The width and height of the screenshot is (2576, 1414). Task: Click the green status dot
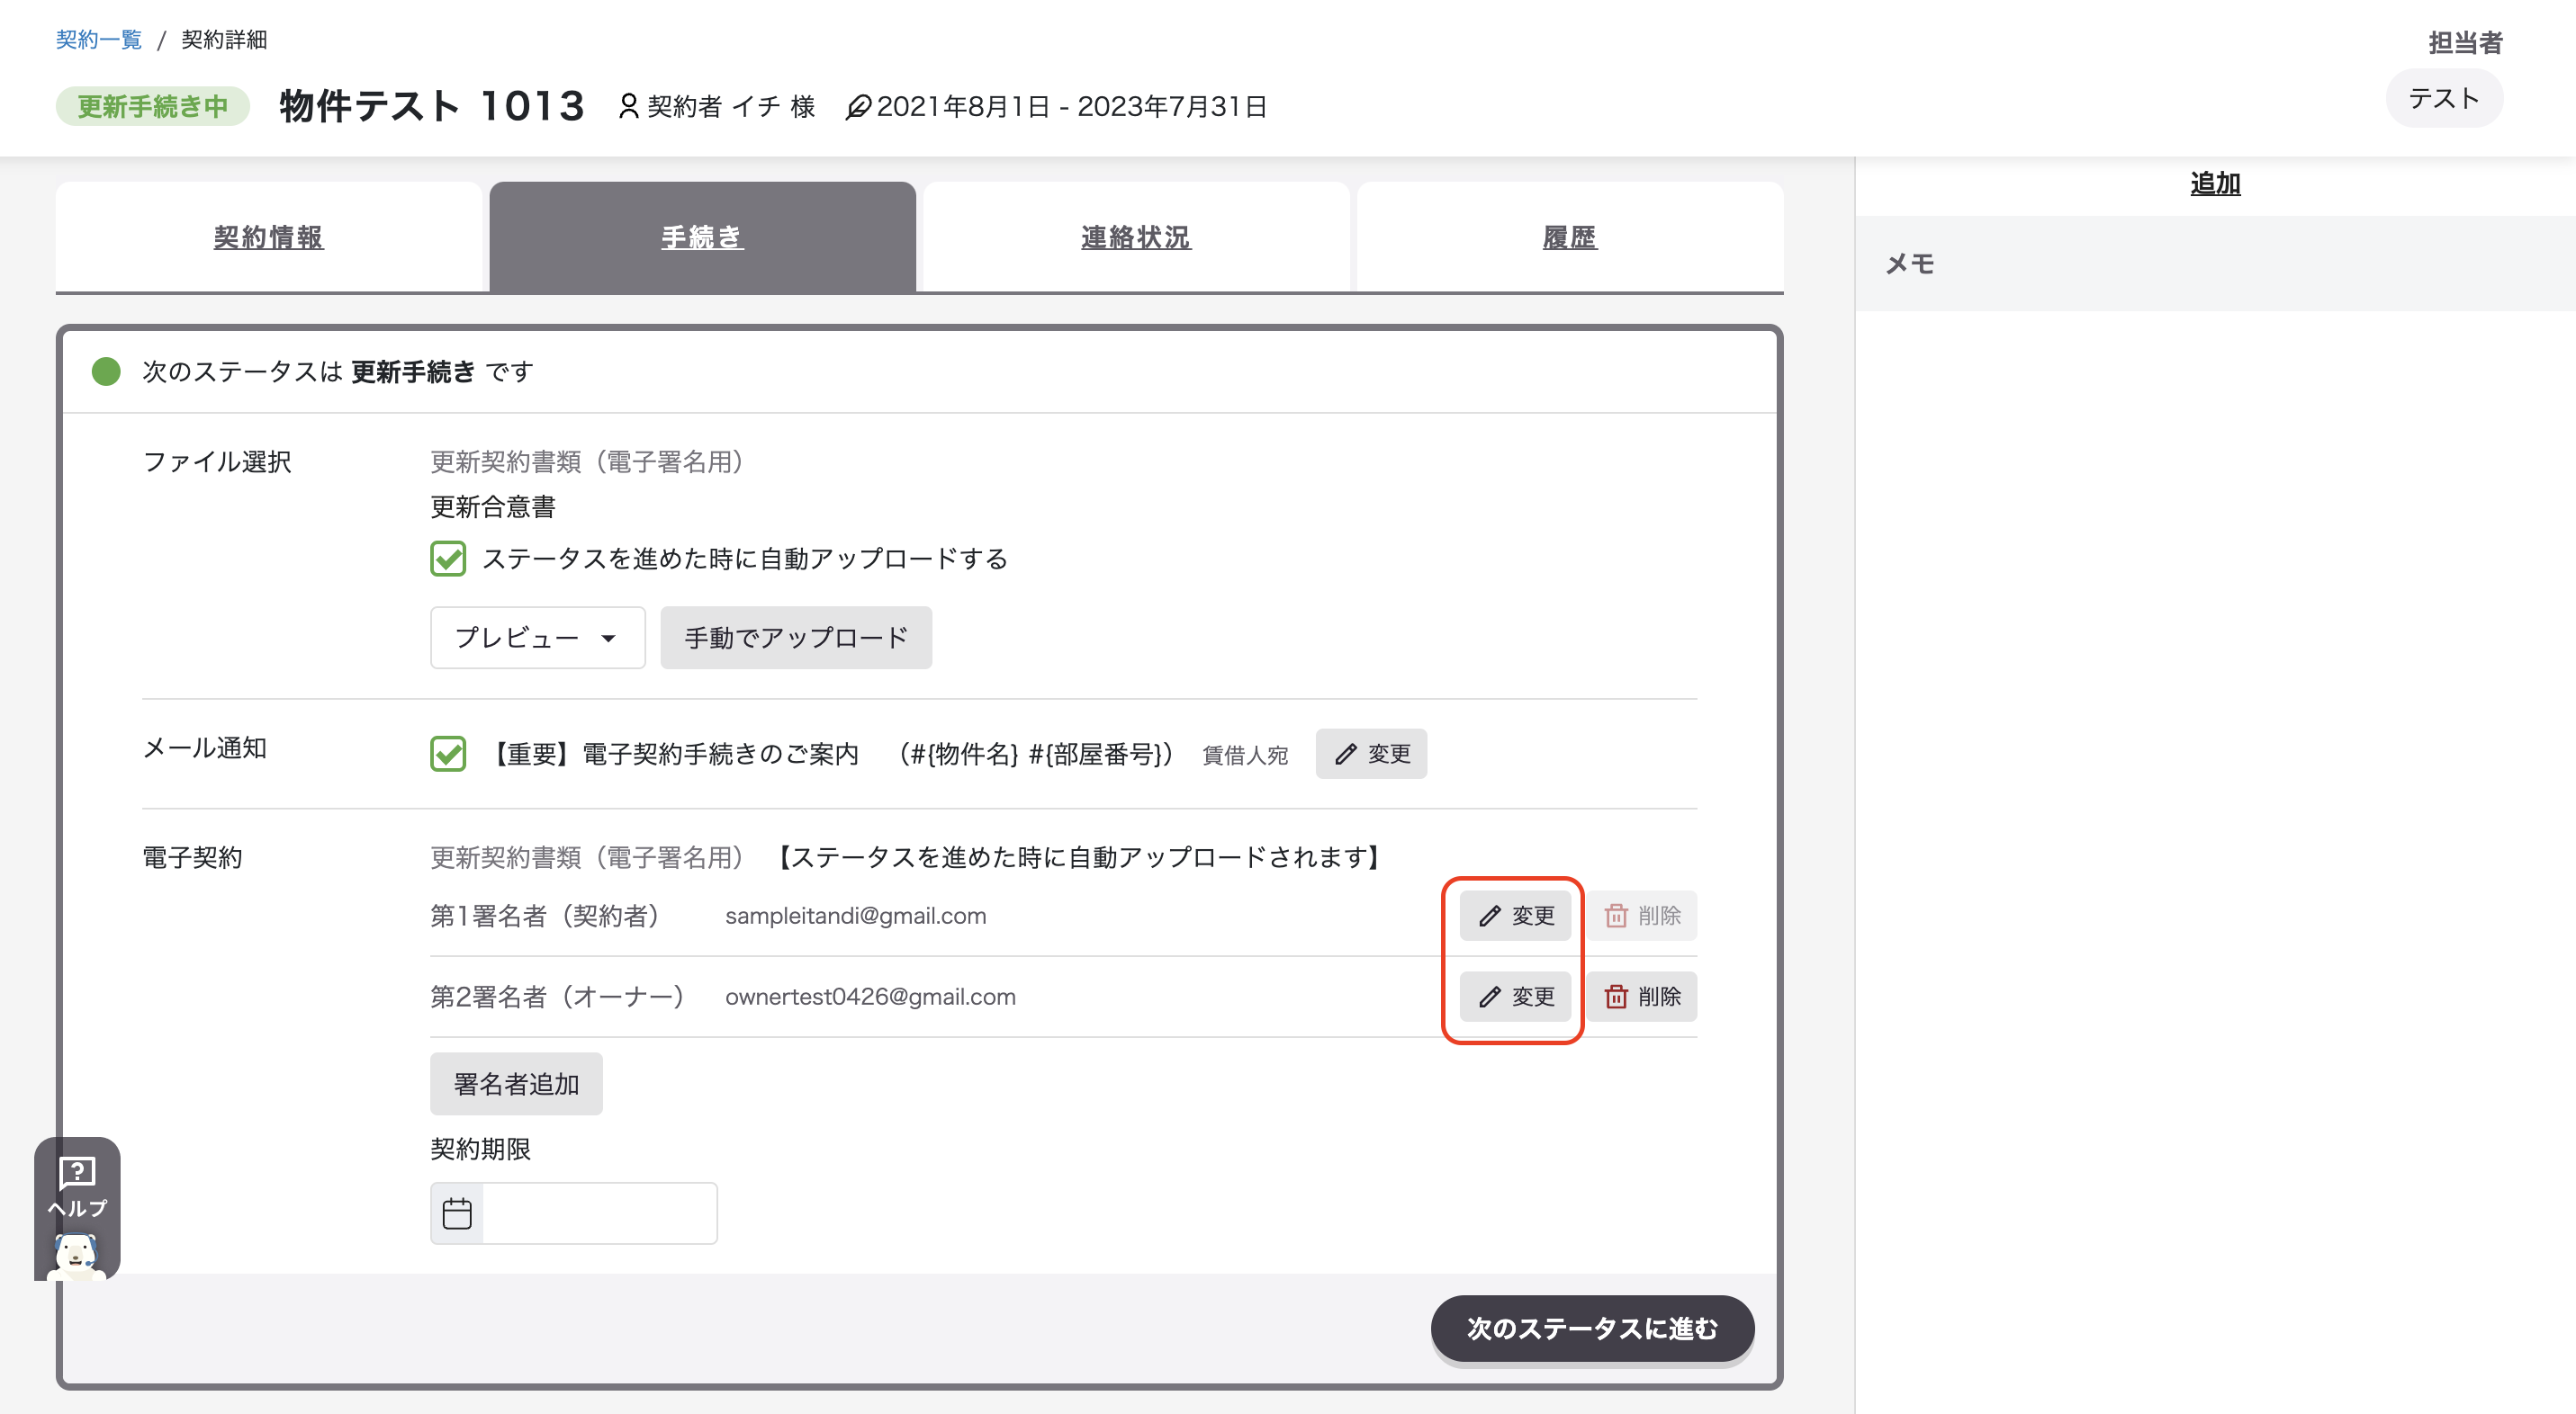coord(106,371)
